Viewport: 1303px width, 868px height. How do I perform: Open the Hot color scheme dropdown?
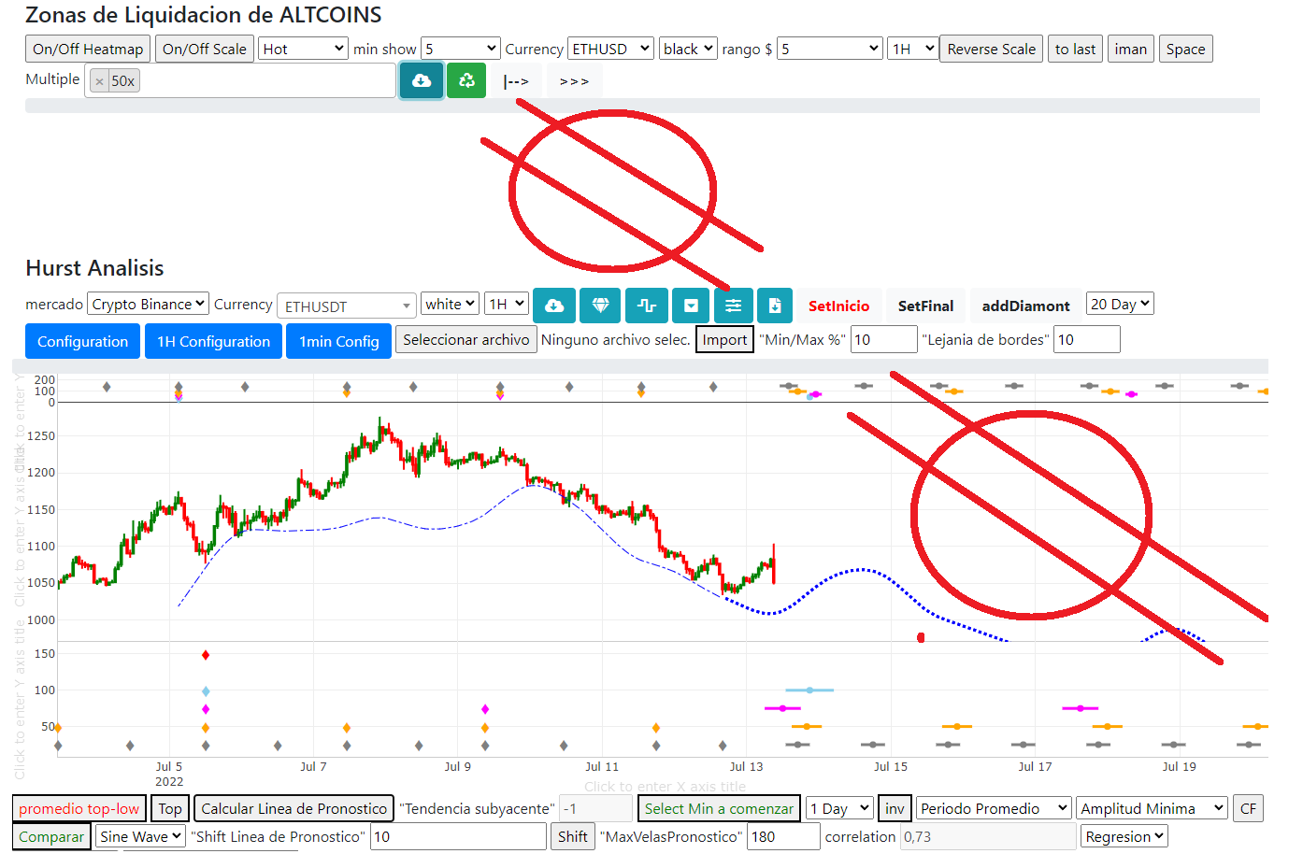[303, 49]
